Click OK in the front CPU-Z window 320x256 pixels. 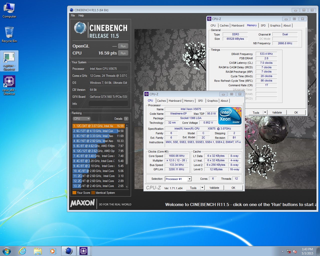tap(233, 188)
